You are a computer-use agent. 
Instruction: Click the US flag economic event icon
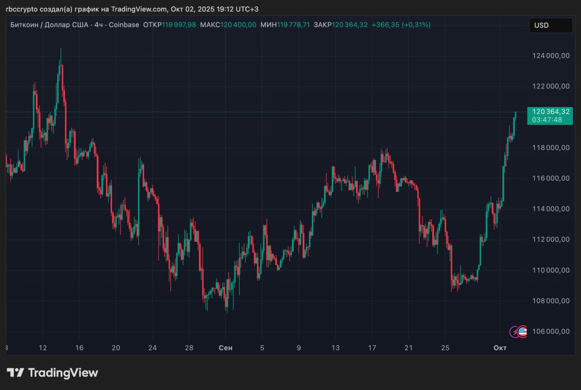tap(523, 331)
